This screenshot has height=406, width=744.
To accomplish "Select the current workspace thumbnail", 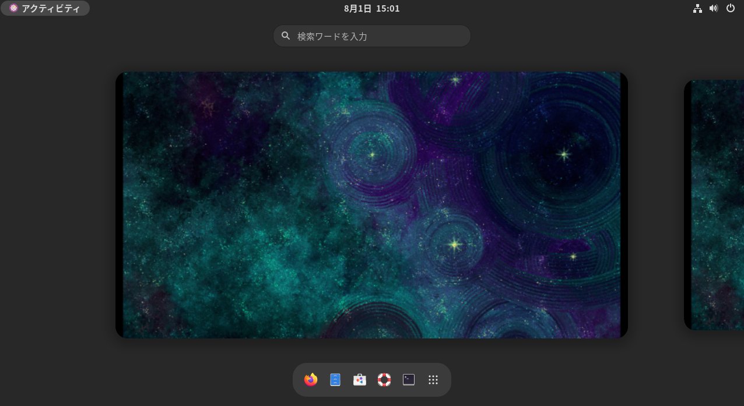I will (x=372, y=205).
